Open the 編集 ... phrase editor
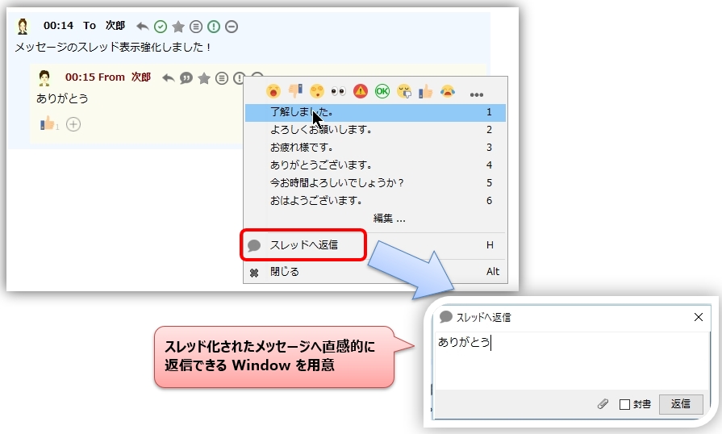 pos(389,218)
